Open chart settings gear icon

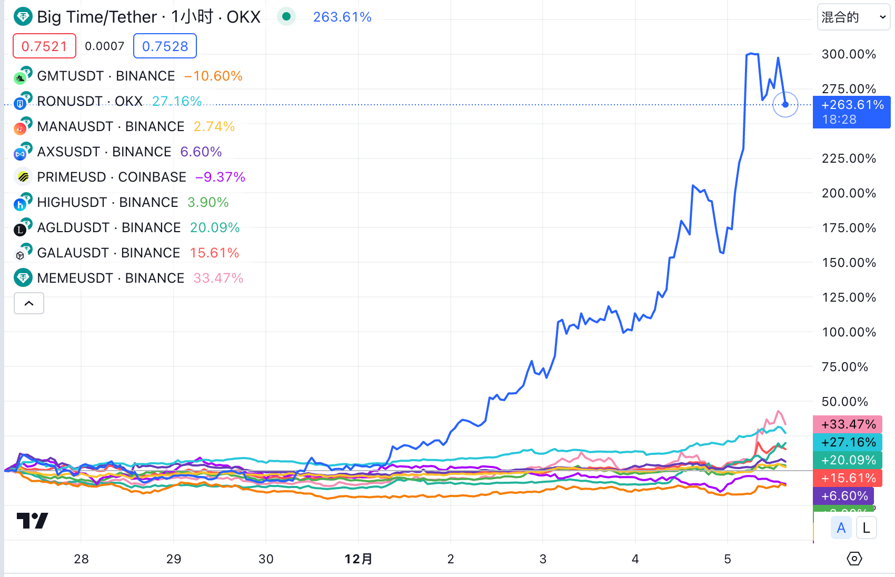[854, 559]
